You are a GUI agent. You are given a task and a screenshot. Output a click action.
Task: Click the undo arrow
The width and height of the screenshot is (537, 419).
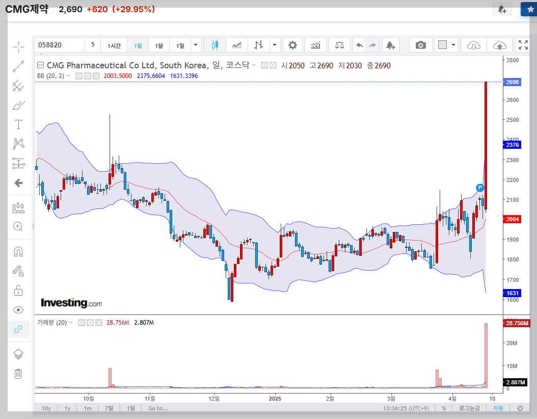[359, 45]
